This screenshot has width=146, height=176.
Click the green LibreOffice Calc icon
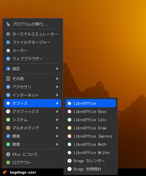[x=69, y=120]
